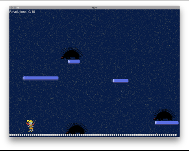The height and width of the screenshot is (151, 189).
Task: Click the ld38 window title
Action: pos(94,7)
